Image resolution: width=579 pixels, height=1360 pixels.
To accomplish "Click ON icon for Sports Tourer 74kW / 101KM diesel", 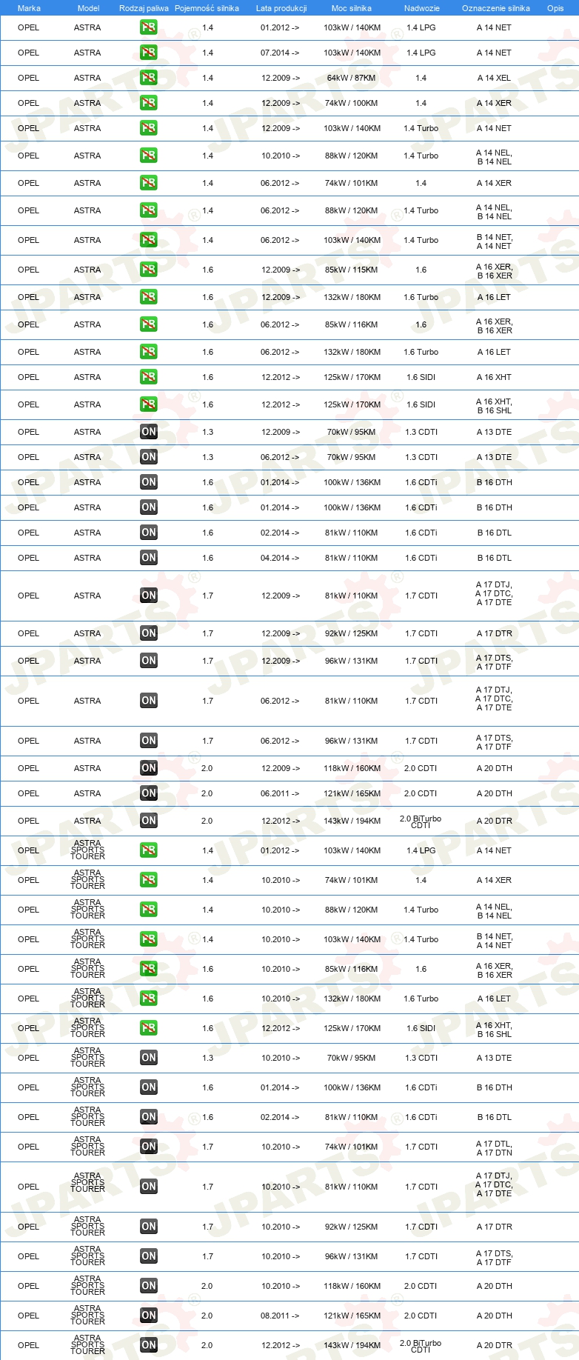I will pos(148,1147).
